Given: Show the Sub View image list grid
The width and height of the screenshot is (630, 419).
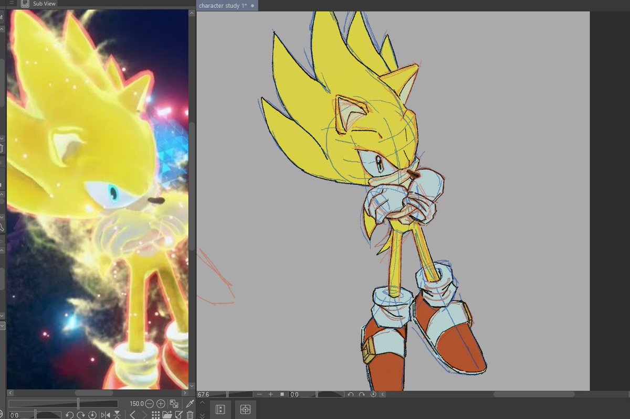Looking at the screenshot, I should tap(156, 415).
